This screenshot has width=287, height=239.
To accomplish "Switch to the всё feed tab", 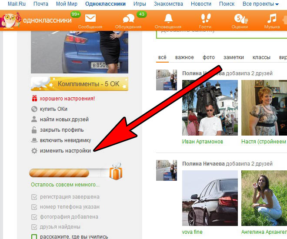I will point(162,57).
